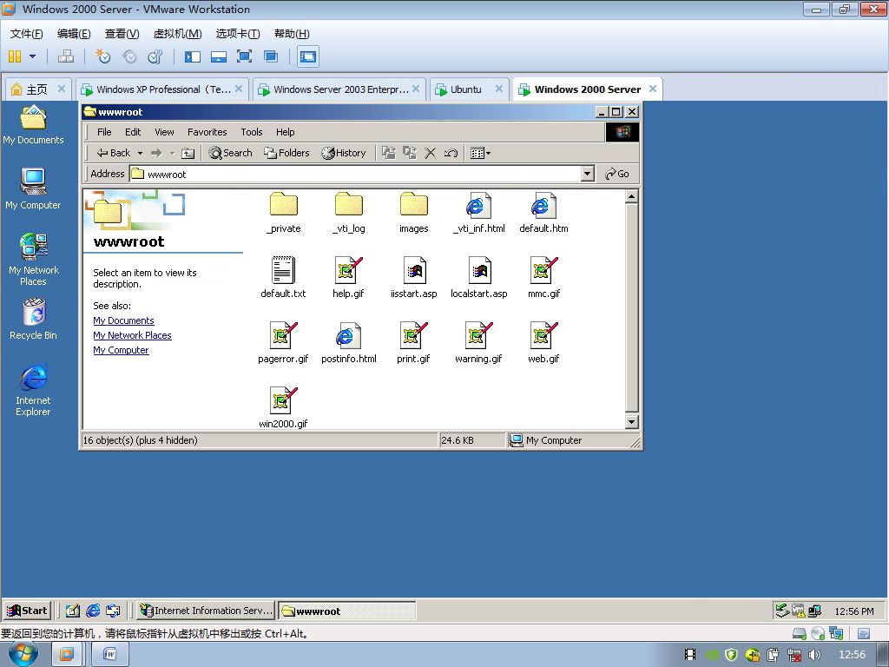Image resolution: width=889 pixels, height=667 pixels.
Task: Open the Favorites menu
Action: click(x=207, y=132)
